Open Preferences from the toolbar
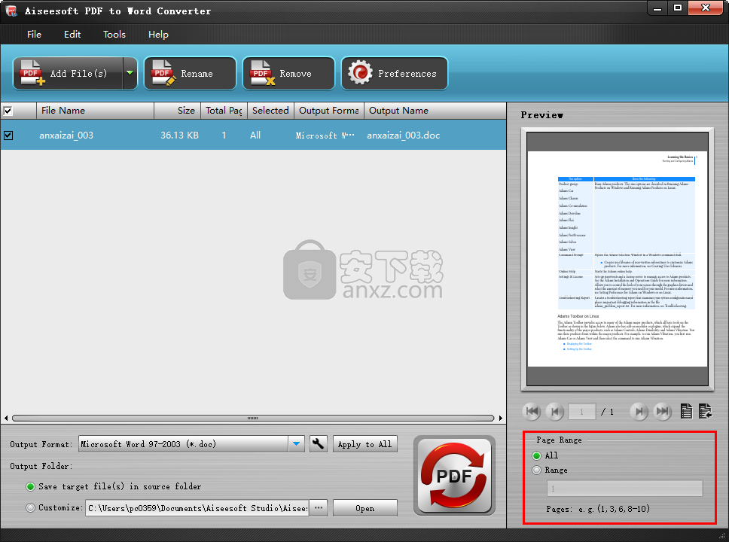 (395, 74)
